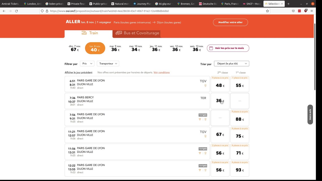Open the Votre avis feedback tab

click(x=310, y=114)
